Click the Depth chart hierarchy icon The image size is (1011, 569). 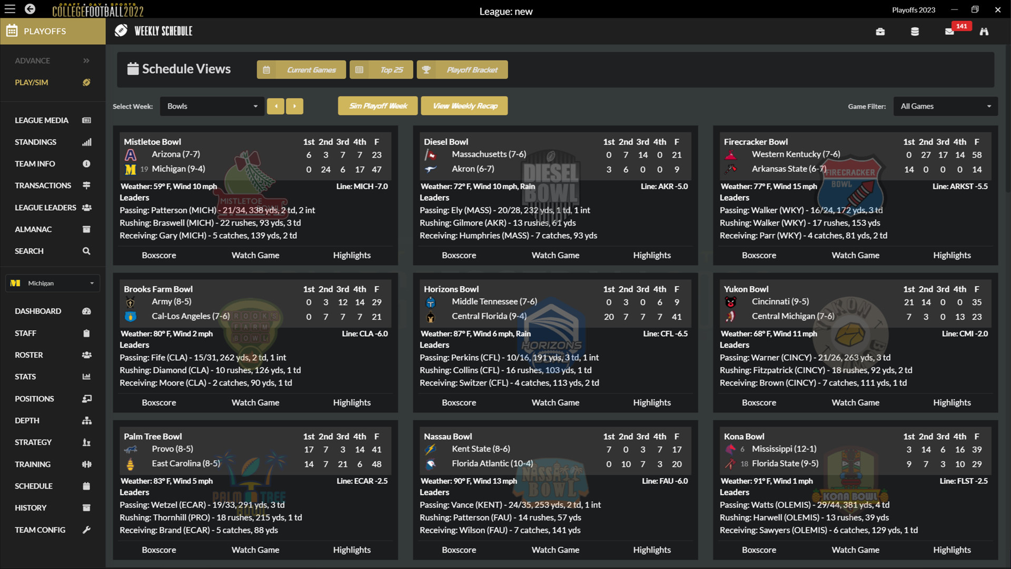[x=86, y=420]
